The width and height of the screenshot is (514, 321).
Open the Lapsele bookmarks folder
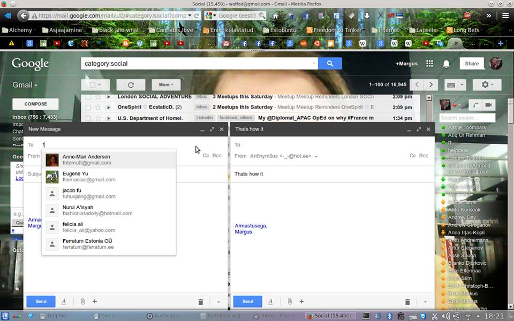pyautogui.click(x=423, y=30)
